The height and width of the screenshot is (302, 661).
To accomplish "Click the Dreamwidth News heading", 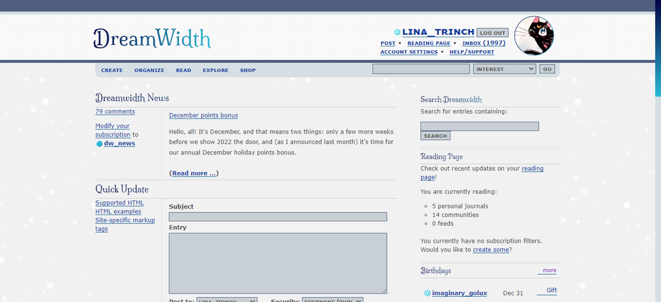I will (x=132, y=98).
